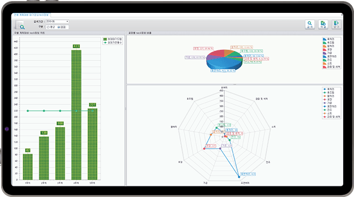This screenshot has height=197, width=354.
Task: Click the blue pie label showing 413
Action: point(223,71)
